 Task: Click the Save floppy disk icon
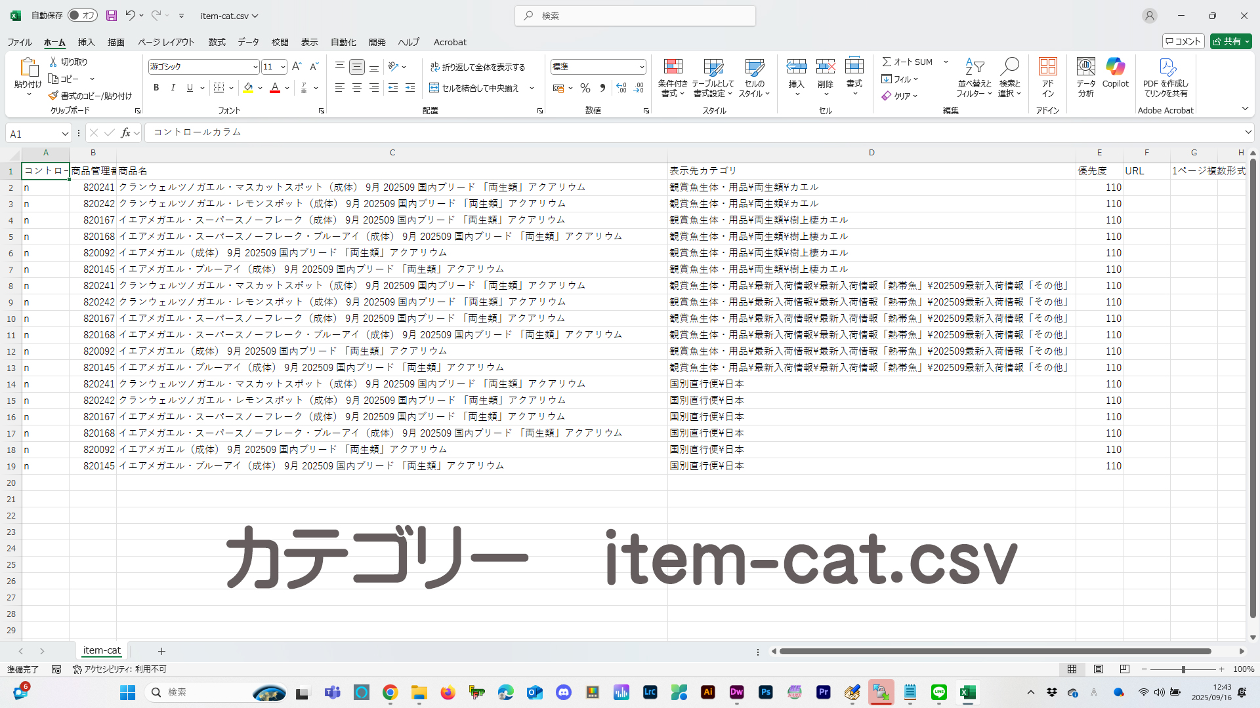tap(112, 16)
